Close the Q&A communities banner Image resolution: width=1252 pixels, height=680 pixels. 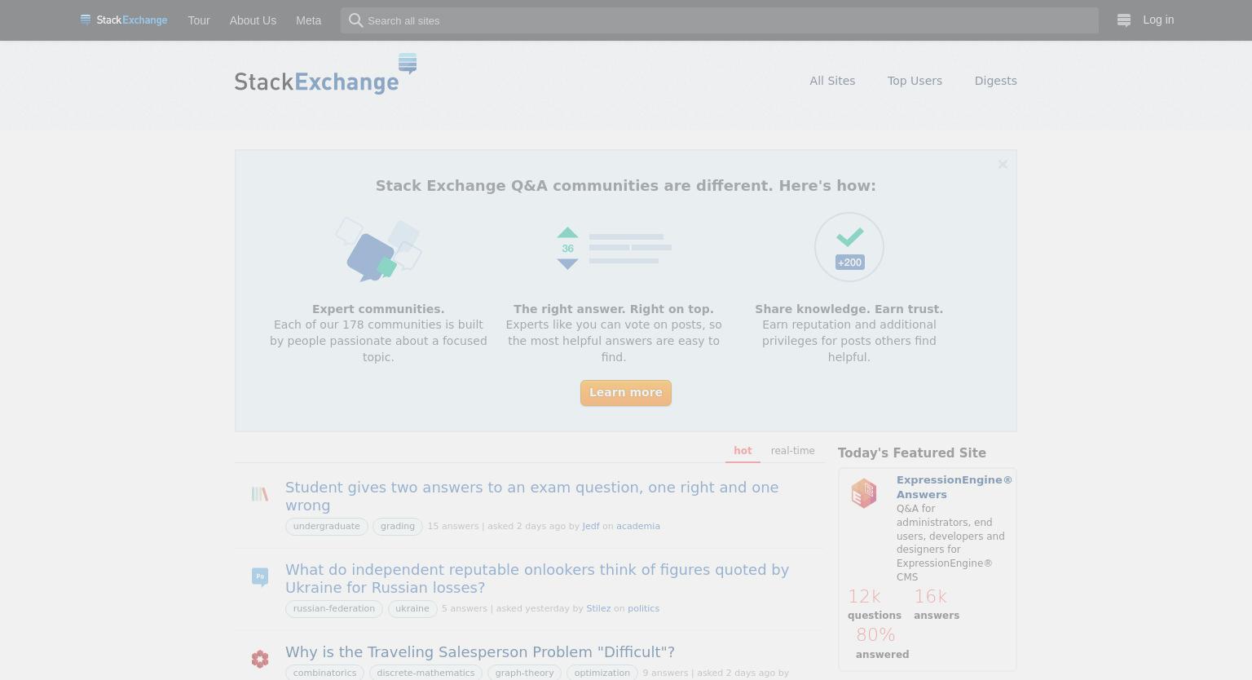[1003, 165]
